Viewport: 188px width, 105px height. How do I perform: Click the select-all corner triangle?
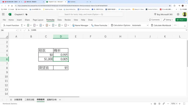[7, 37]
